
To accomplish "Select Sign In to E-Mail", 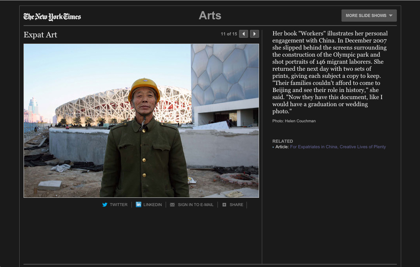I will click(195, 204).
